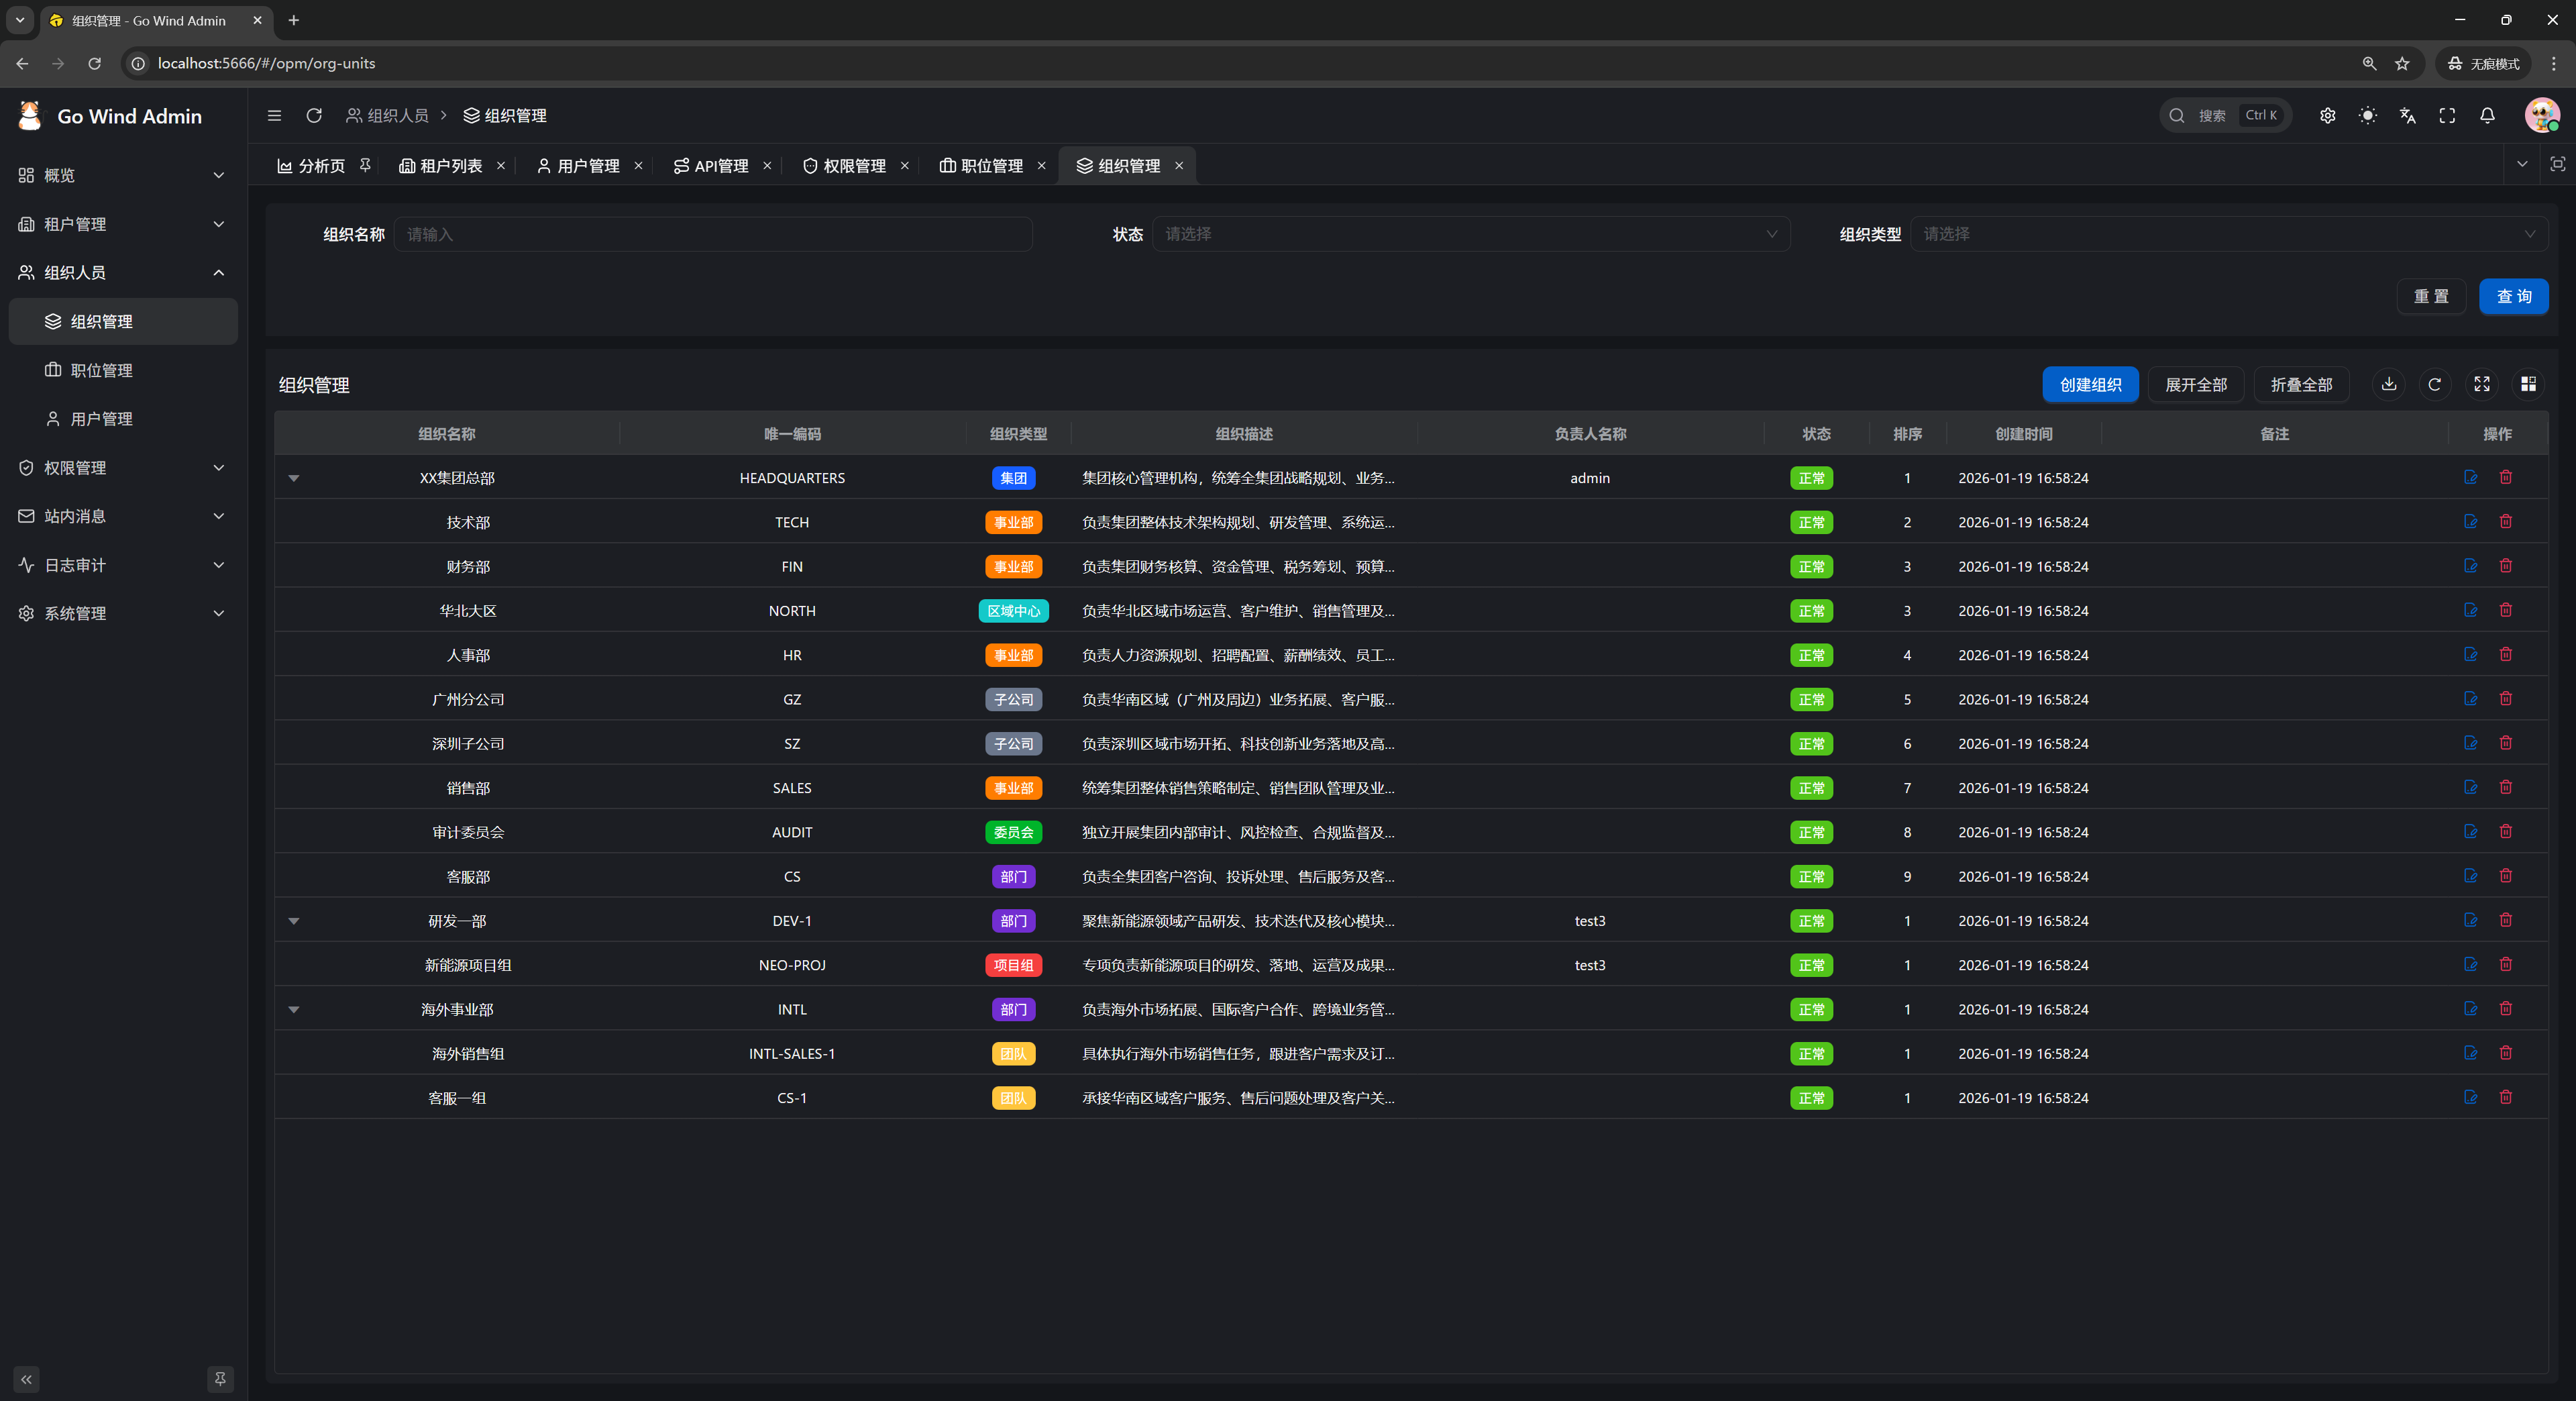The height and width of the screenshot is (1401, 2576).
Task: Click the export download icon in table toolbar
Action: tap(2388, 384)
